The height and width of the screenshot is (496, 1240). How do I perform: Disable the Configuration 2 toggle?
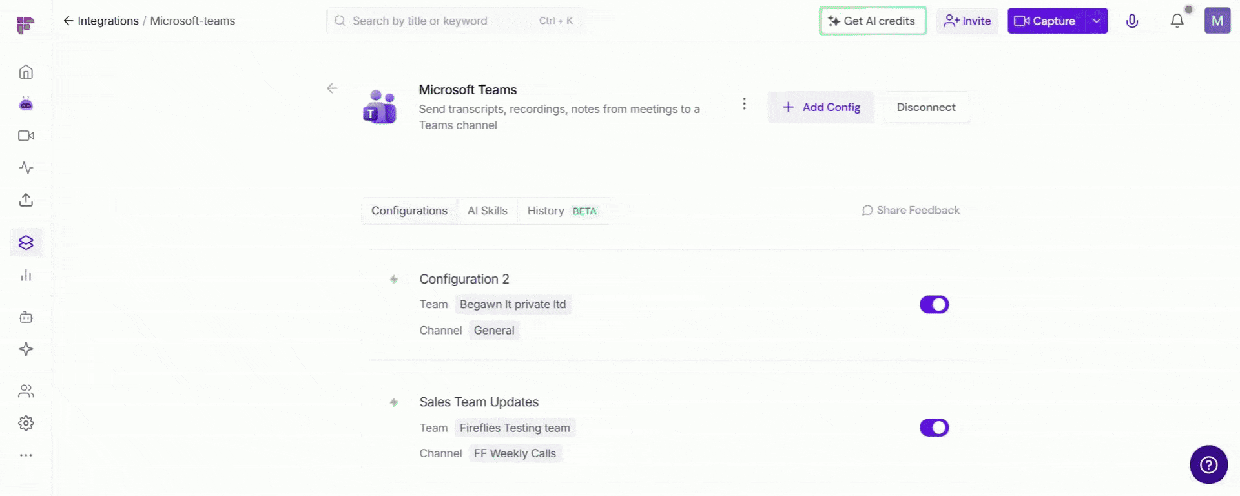pyautogui.click(x=934, y=304)
